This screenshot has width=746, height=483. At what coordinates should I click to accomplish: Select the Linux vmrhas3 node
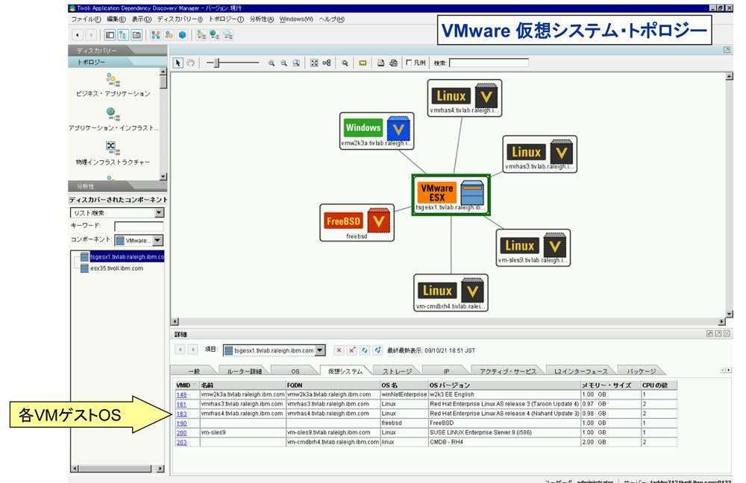[x=539, y=154]
